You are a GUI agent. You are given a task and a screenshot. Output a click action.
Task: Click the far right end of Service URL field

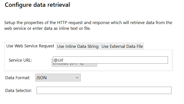pos(165,60)
